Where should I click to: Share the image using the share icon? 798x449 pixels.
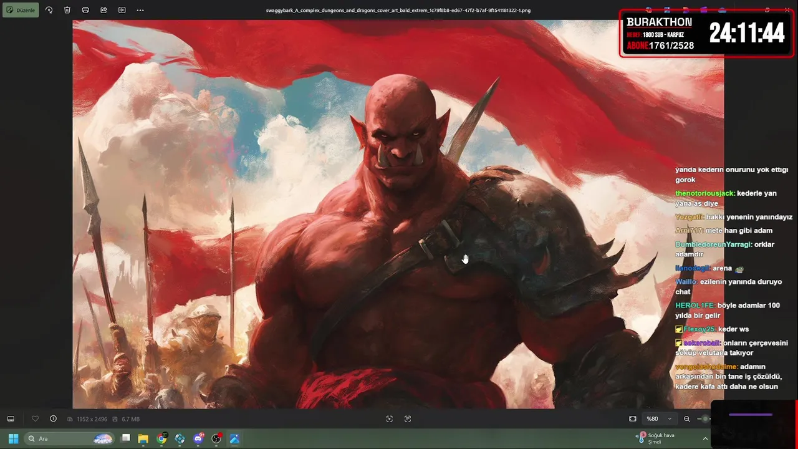pos(103,10)
